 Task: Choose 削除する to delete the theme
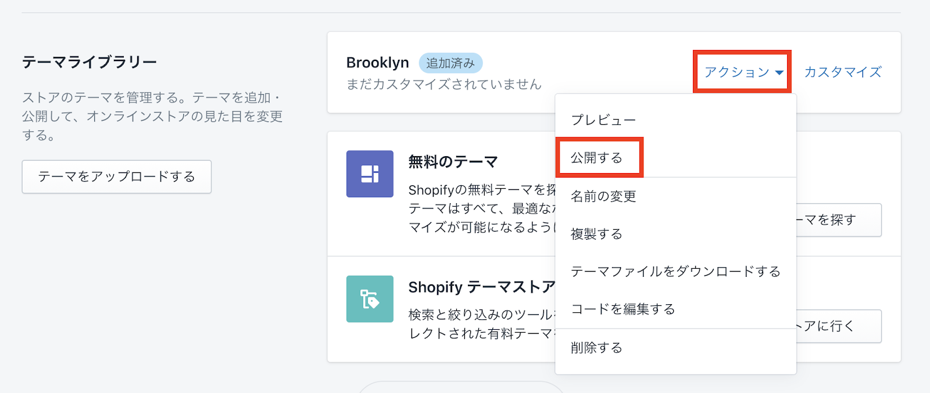[x=597, y=348]
